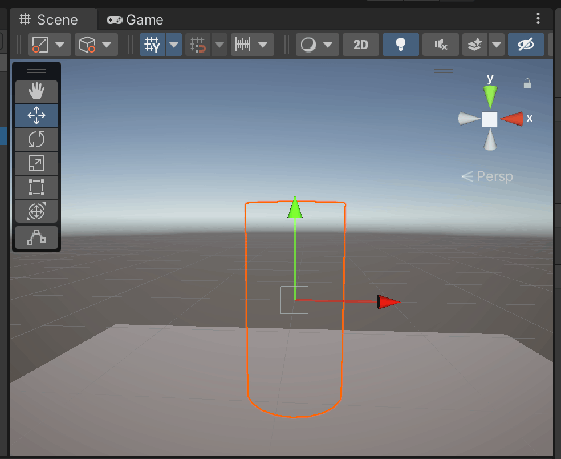Select the Rect tool
561x459 pixels.
point(36,187)
